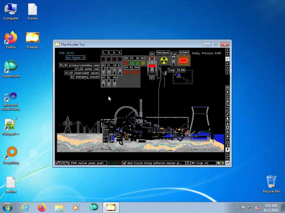The width and height of the screenshot is (285, 213).
Task: Switch to C display mode
Action: click(x=227, y=72)
